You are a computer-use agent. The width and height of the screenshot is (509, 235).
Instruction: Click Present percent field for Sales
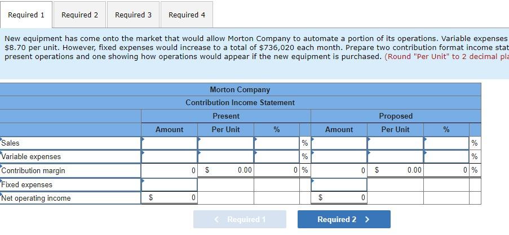coord(277,143)
